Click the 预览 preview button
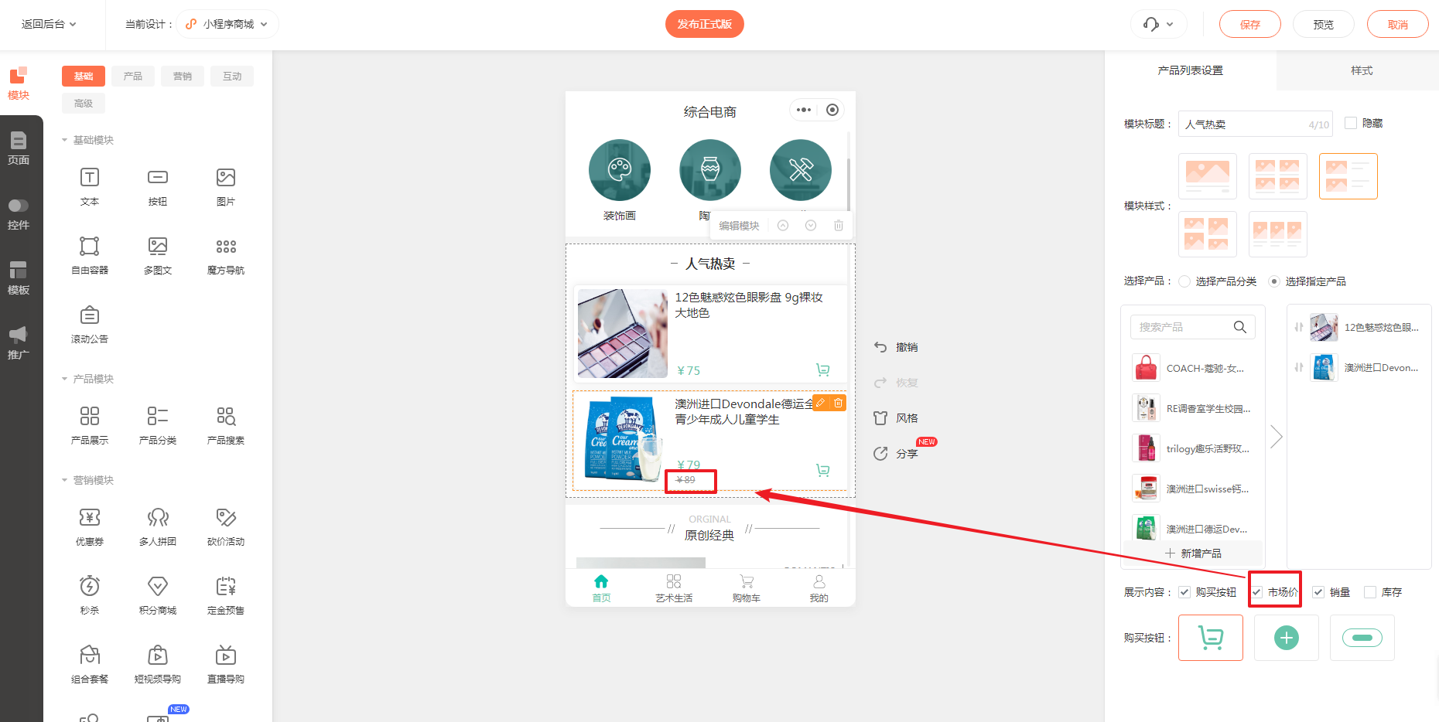This screenshot has width=1439, height=722. 1324,24
